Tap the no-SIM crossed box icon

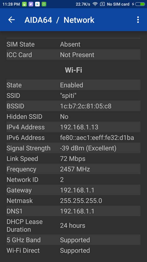[x=102, y=4]
